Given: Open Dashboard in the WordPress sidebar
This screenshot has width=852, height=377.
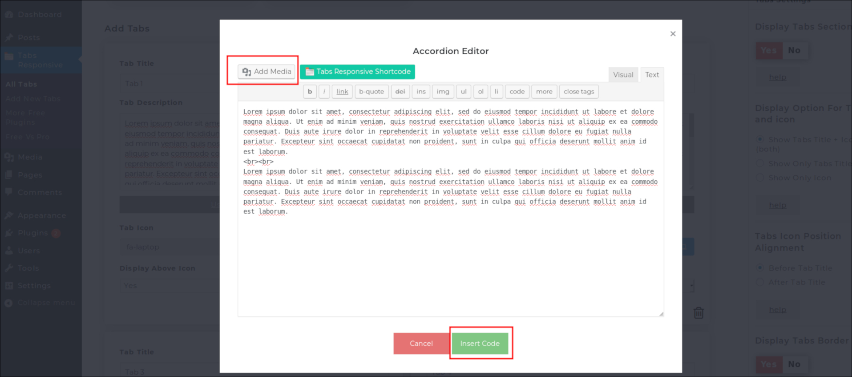Looking at the screenshot, I should 40,15.
